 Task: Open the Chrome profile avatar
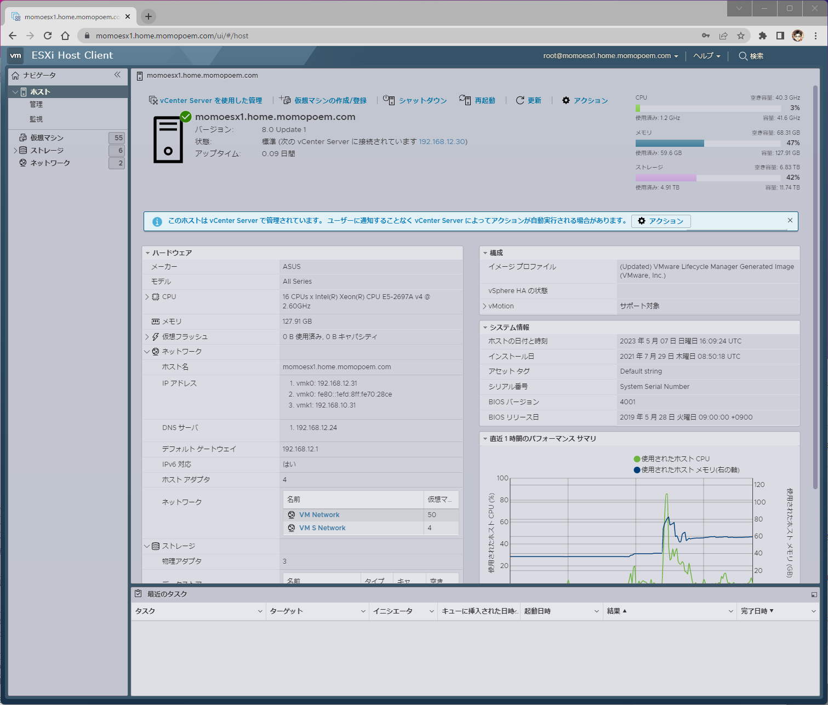tap(798, 36)
